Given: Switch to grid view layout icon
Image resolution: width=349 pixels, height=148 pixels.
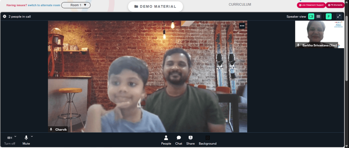Looking at the screenshot, I should click(318, 16).
